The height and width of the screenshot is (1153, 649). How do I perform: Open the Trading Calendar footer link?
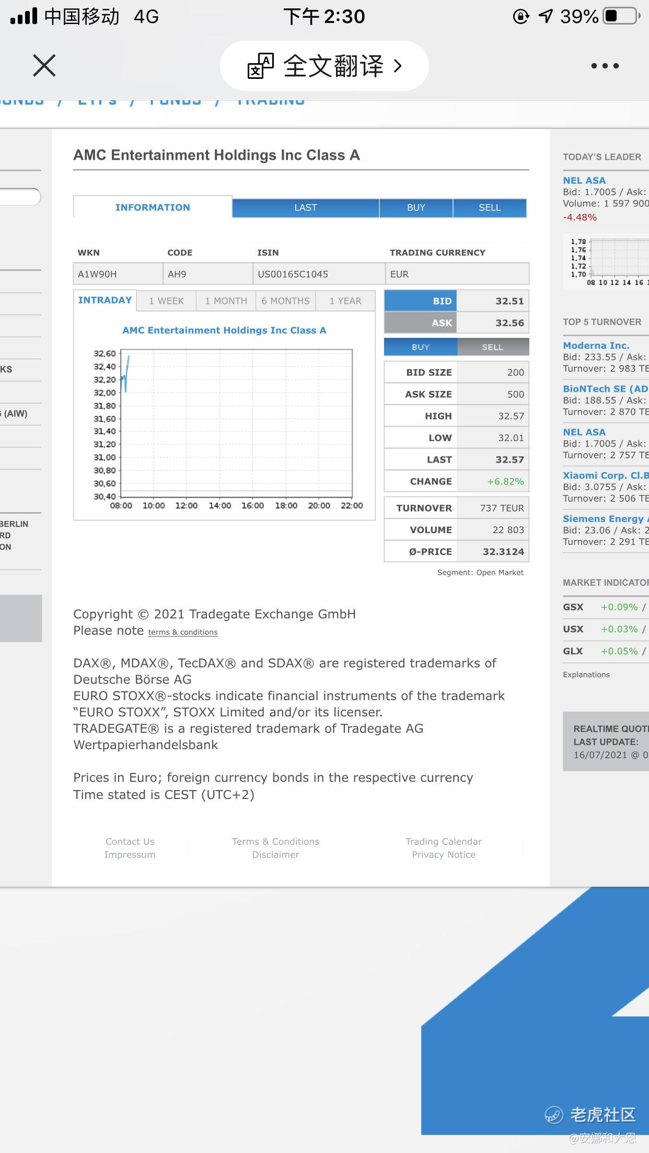444,842
